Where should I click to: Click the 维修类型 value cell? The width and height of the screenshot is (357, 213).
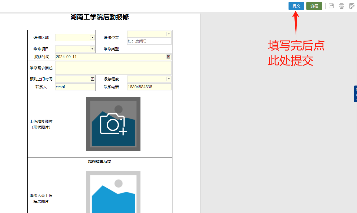[149, 49]
